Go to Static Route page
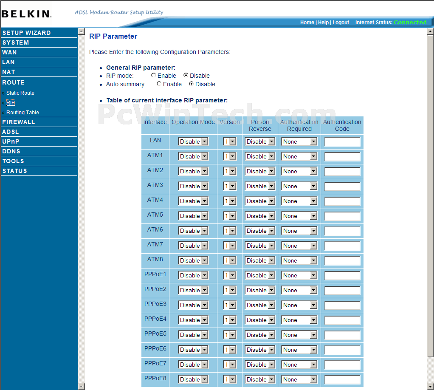Viewport: 434px width, 390px height. (x=20, y=93)
